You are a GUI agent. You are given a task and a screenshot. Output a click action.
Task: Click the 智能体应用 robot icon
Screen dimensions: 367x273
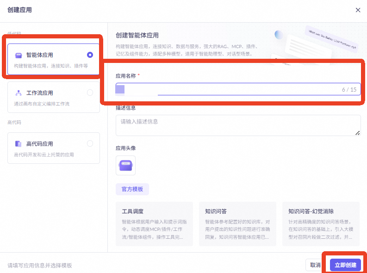[18, 55]
